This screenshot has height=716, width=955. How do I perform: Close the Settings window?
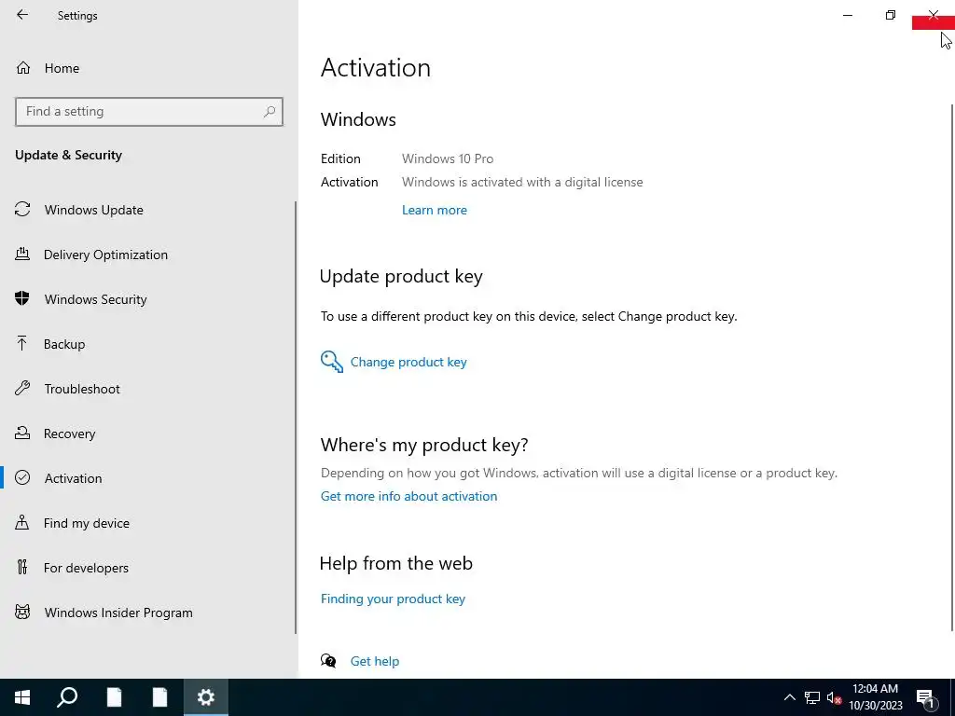(x=933, y=15)
